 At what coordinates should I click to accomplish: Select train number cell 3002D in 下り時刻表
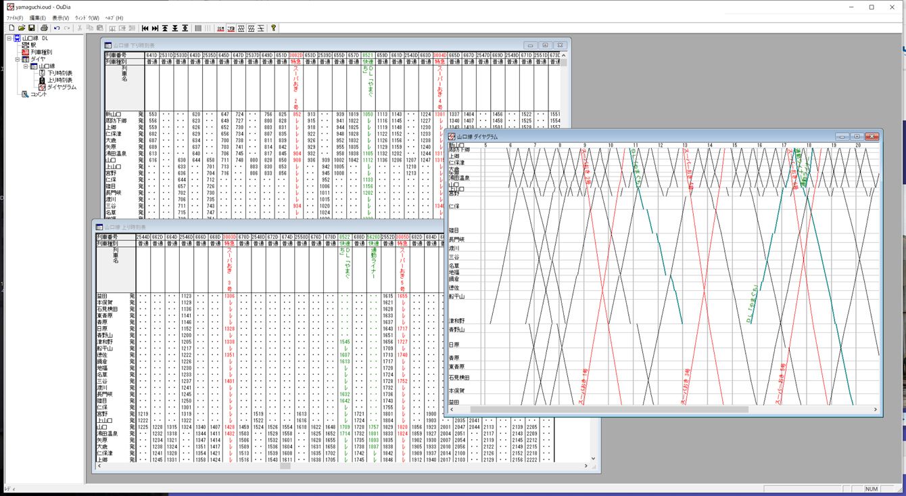coord(296,55)
